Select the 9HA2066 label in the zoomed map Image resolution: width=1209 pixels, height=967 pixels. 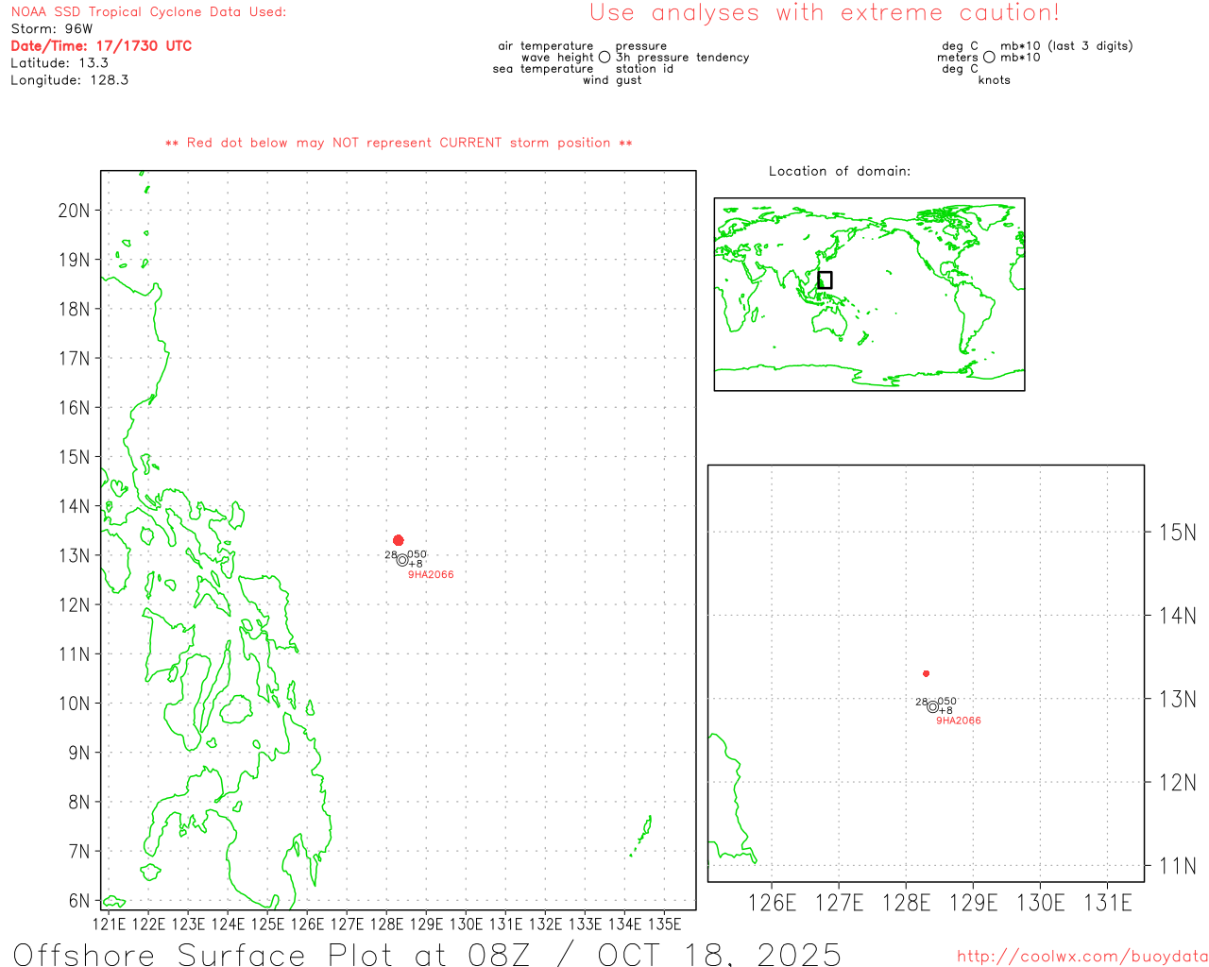click(x=959, y=721)
